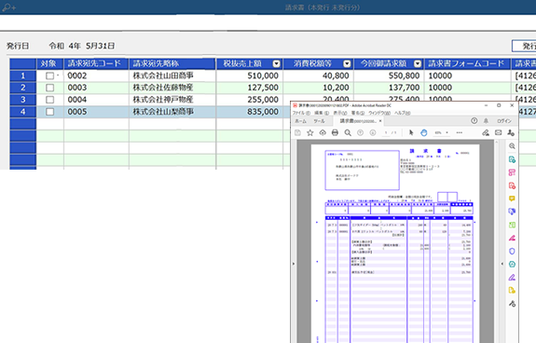Click the 発行日 date field 令和 4年 5月31日
The height and width of the screenshot is (343, 536).
click(x=82, y=46)
